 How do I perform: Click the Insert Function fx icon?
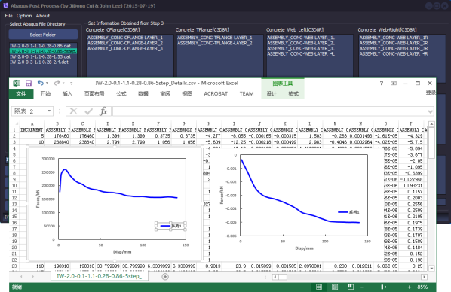pos(103,111)
